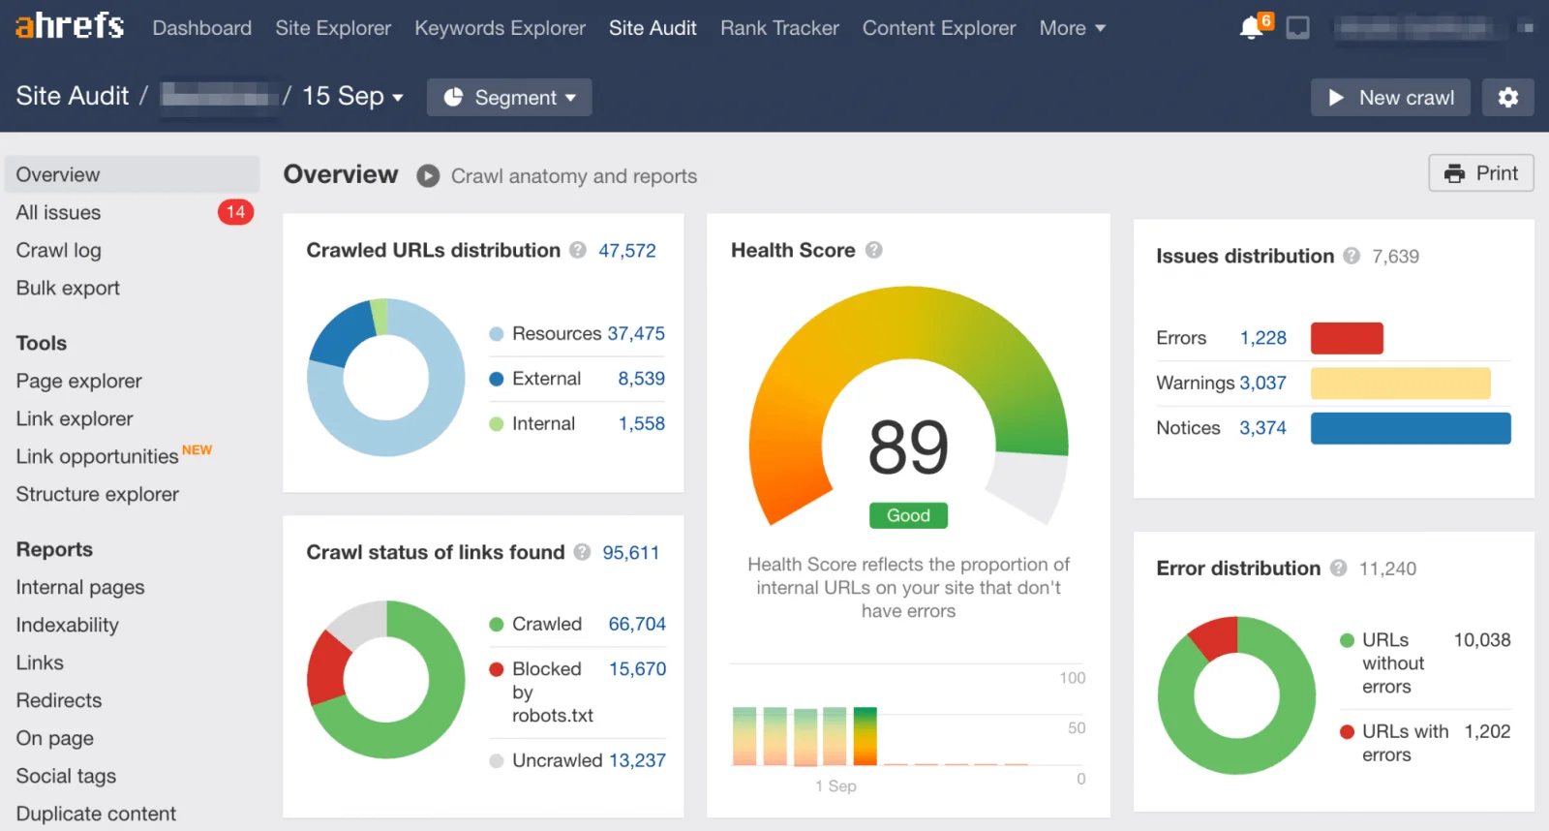Click the ahrefs logo

[70, 25]
